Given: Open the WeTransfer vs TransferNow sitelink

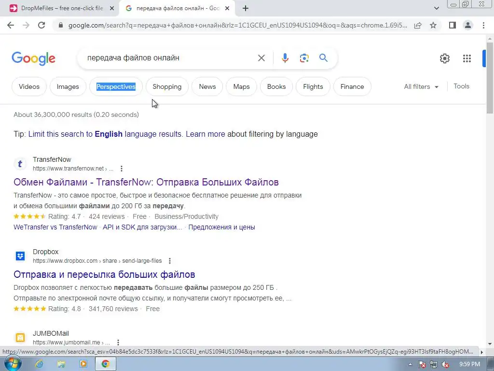Looking at the screenshot, I should 55,227.
